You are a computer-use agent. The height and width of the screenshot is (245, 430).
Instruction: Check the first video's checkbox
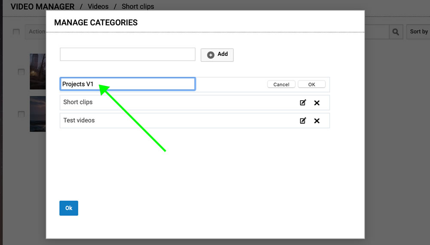[21, 72]
